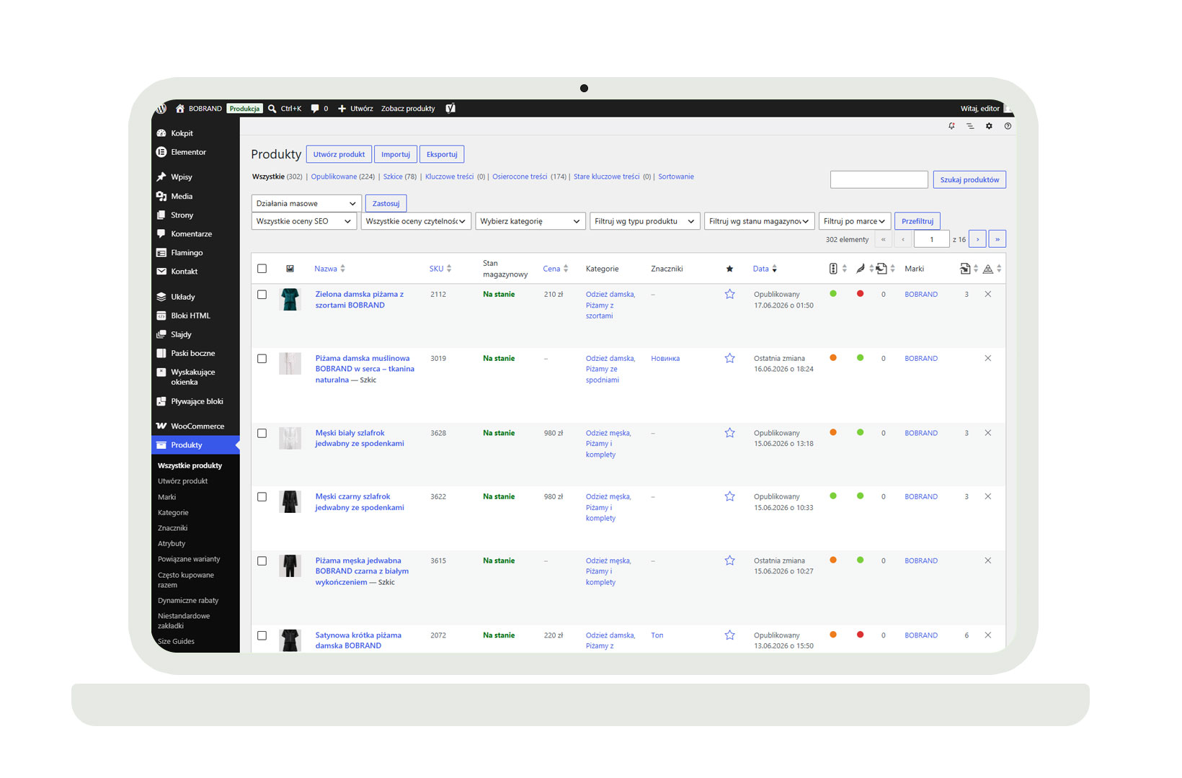Select the Męski biały szlafrok row checkbox
This screenshot has height=778, width=1182.
point(262,434)
